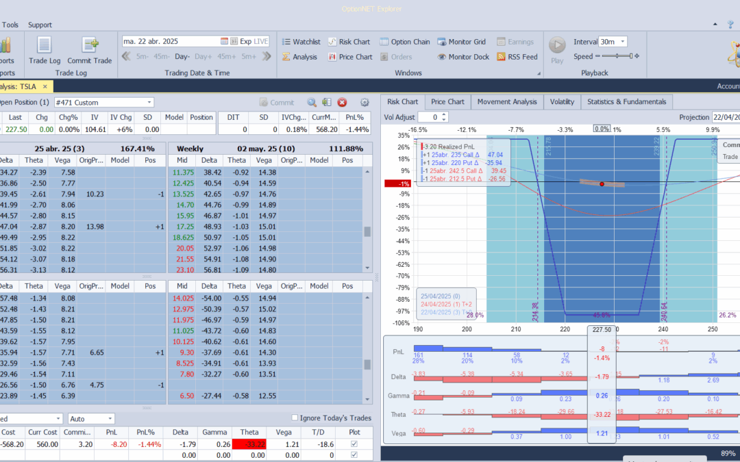Open the Tools menu

tap(10, 25)
